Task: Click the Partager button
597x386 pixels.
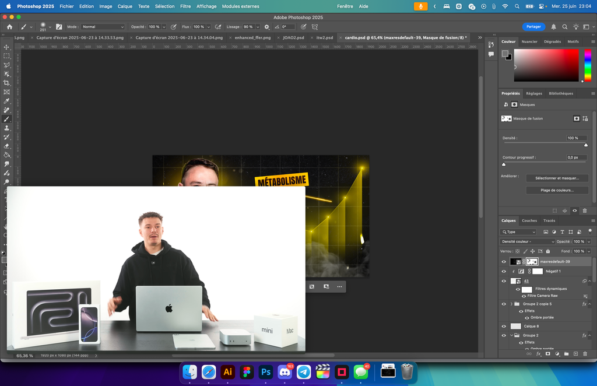Action: tap(533, 27)
